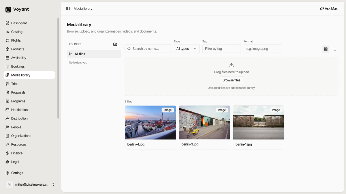Click the Proposals document icon
This screenshot has width=346, height=194.
pos(7,92)
